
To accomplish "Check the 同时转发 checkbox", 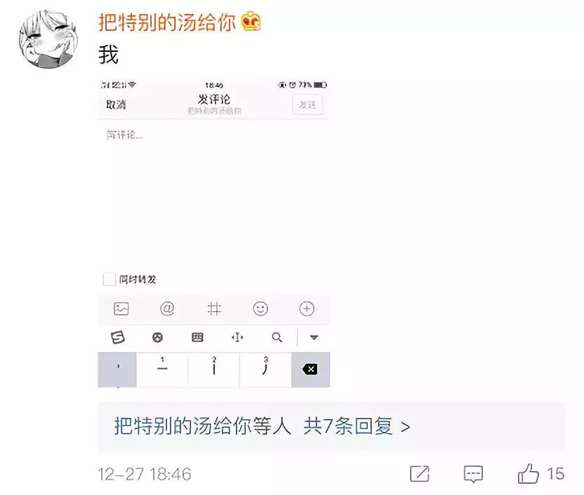I will (x=109, y=279).
